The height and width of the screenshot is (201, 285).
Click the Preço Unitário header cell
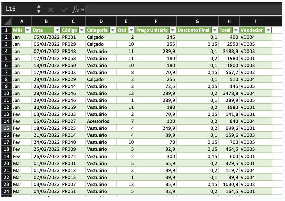point(156,30)
